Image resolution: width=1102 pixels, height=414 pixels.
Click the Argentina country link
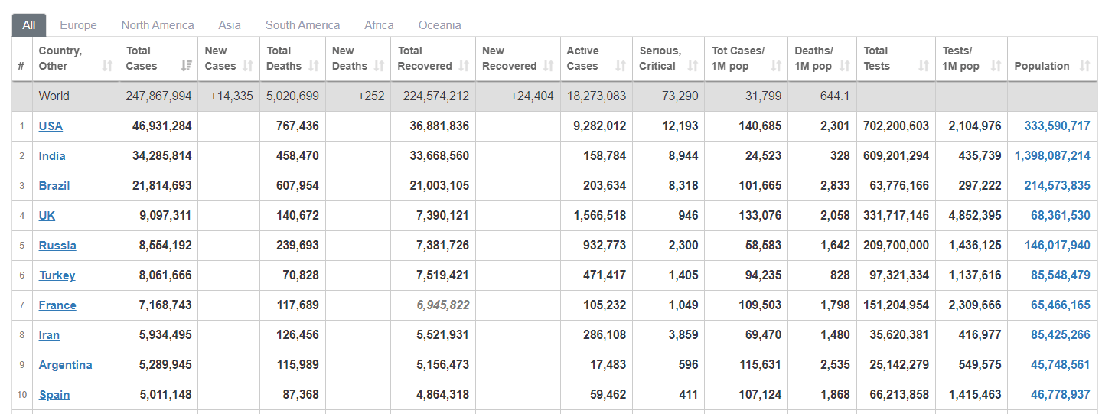(66, 365)
